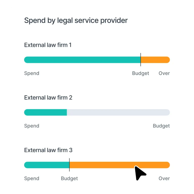
Task: Click the Spend label under firm 3
Action: pos(32,178)
